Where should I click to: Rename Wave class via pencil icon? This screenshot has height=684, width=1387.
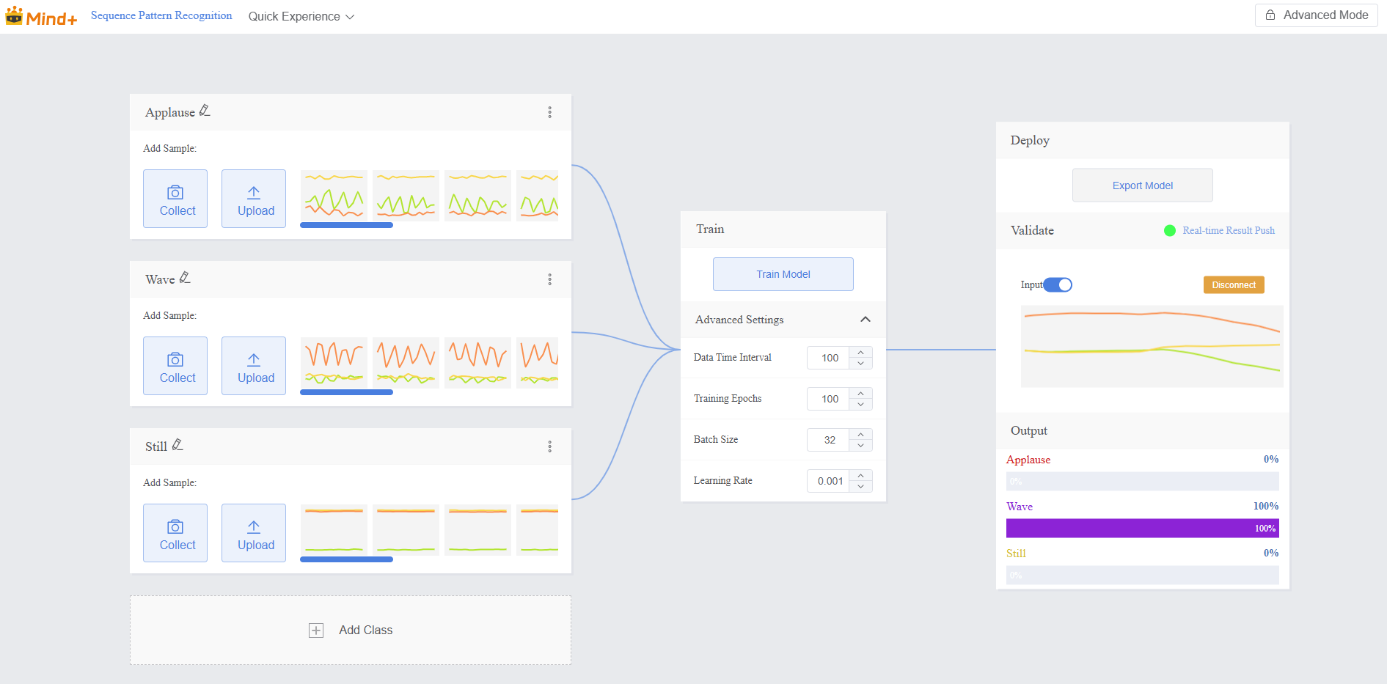(185, 278)
